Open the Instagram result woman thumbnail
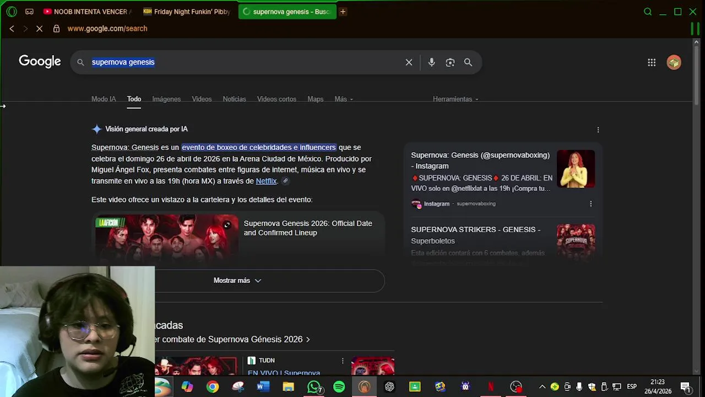This screenshot has height=397, width=705. coord(576,169)
